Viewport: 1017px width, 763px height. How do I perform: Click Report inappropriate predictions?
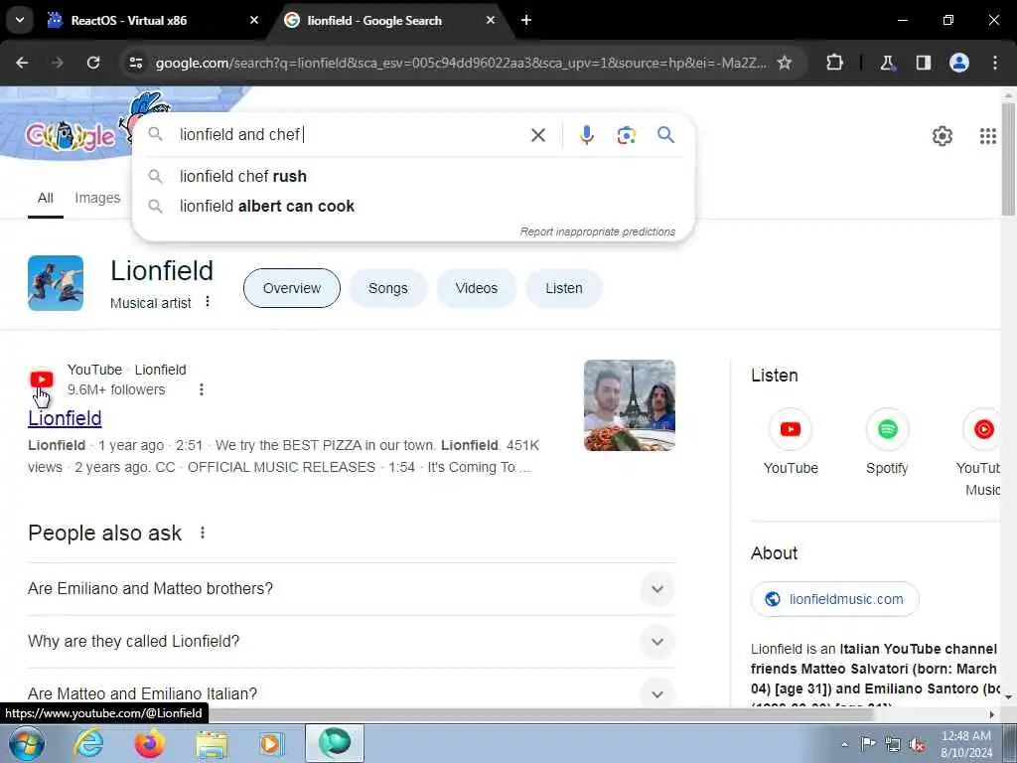coord(597,231)
